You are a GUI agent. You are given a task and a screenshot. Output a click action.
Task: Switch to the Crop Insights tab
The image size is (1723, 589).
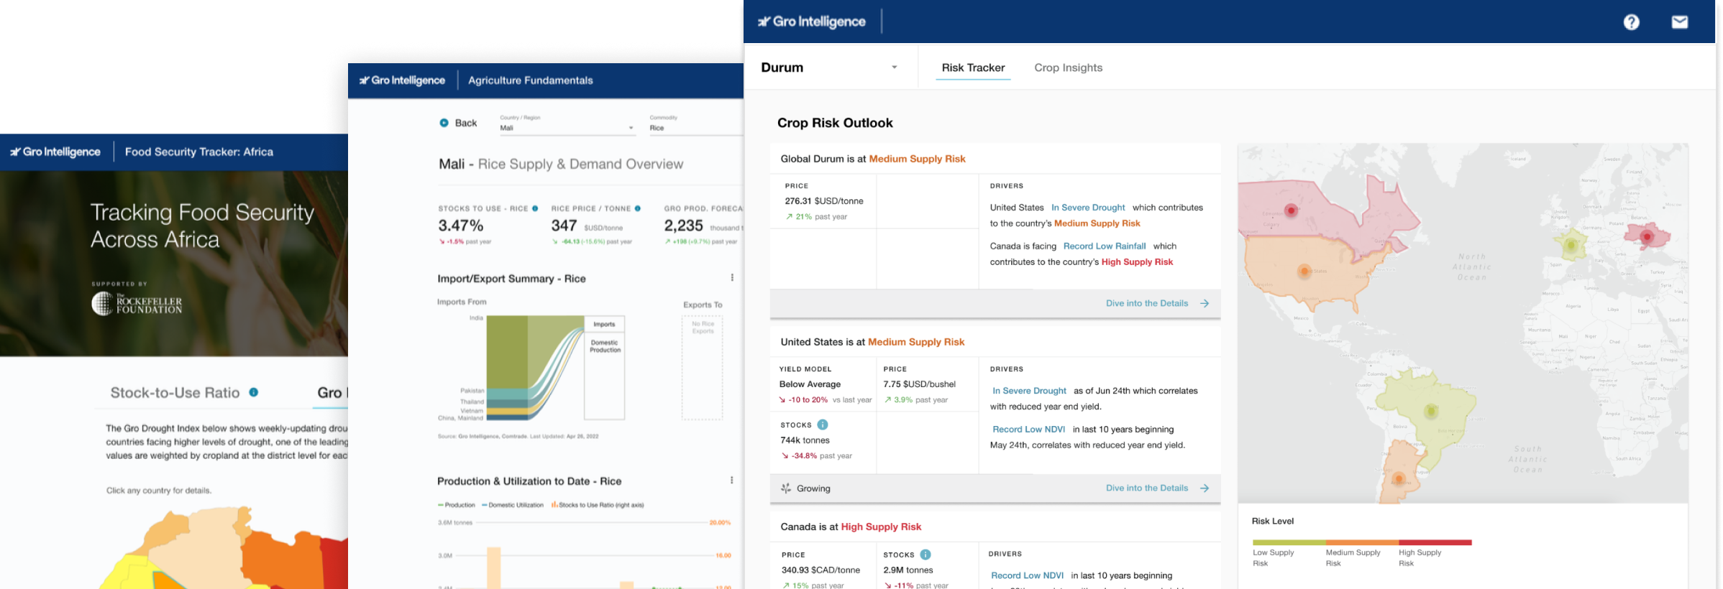pos(1068,68)
